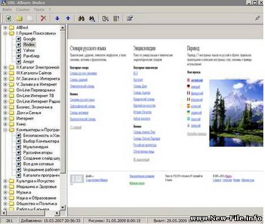Select On-Line Интернет ТВ folder label
This screenshot has width=265, height=224.
[35, 96]
